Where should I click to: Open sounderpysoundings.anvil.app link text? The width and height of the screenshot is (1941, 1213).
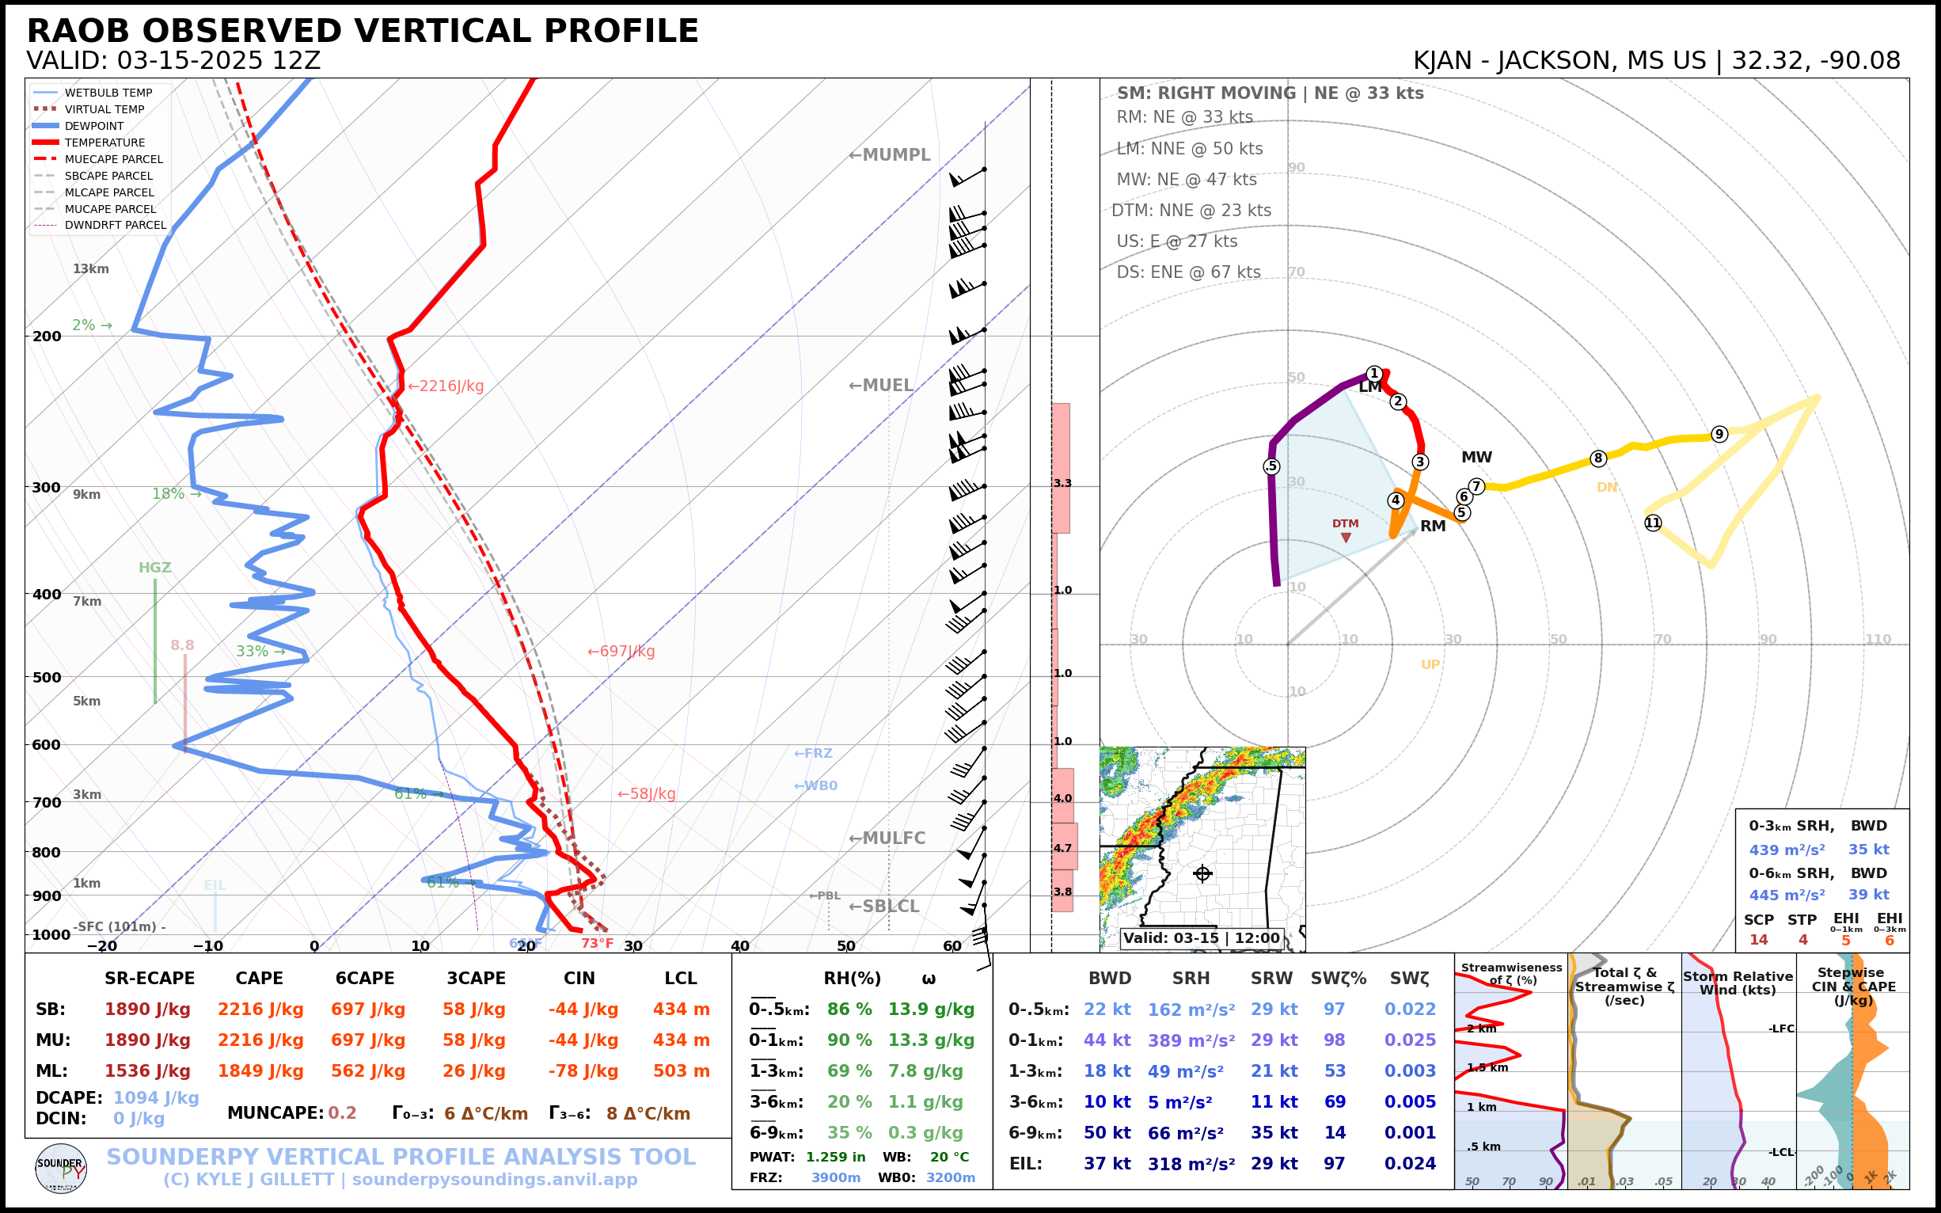(x=494, y=1180)
